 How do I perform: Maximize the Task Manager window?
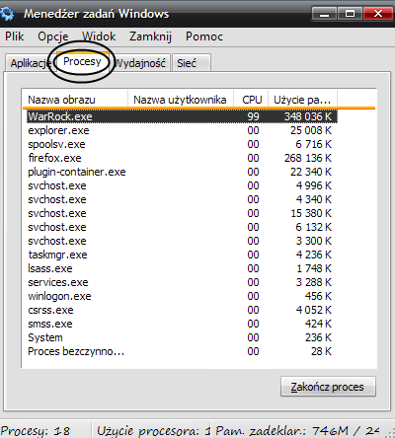[350, 14]
